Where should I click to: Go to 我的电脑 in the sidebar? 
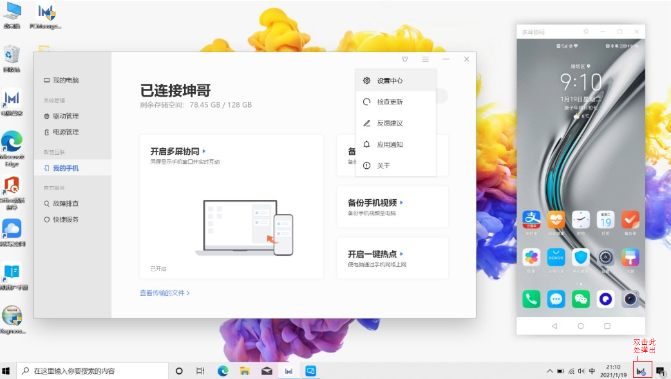coord(65,81)
